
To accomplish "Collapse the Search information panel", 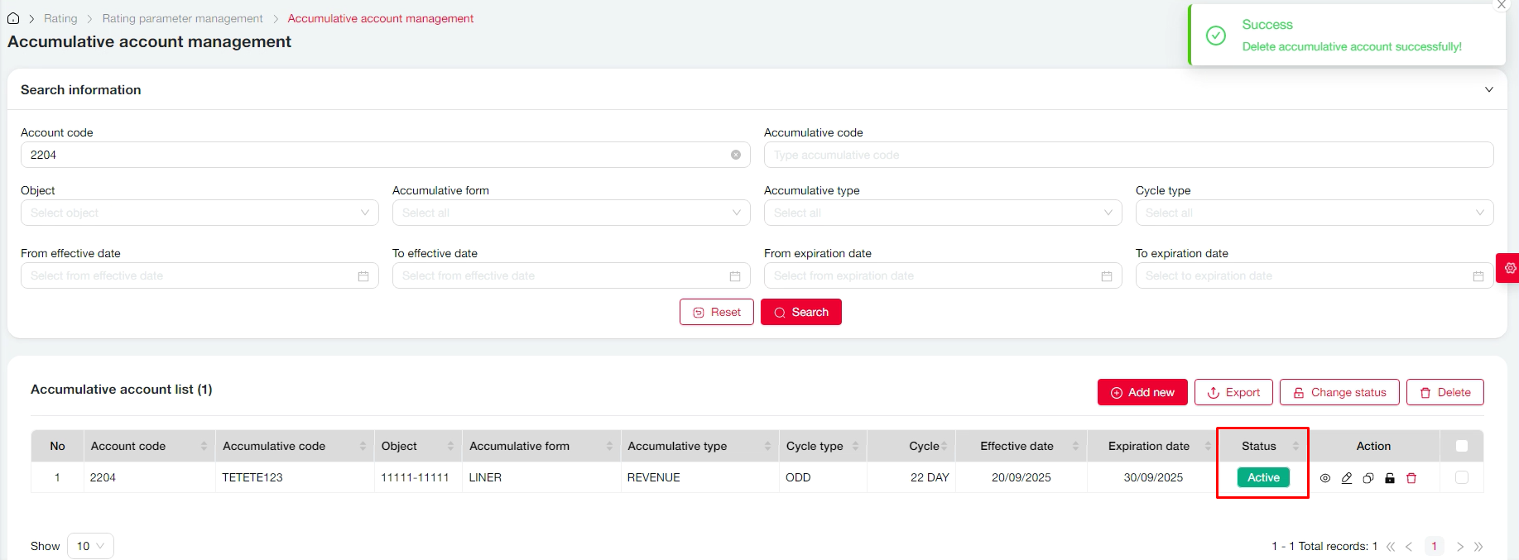I will point(1488,89).
